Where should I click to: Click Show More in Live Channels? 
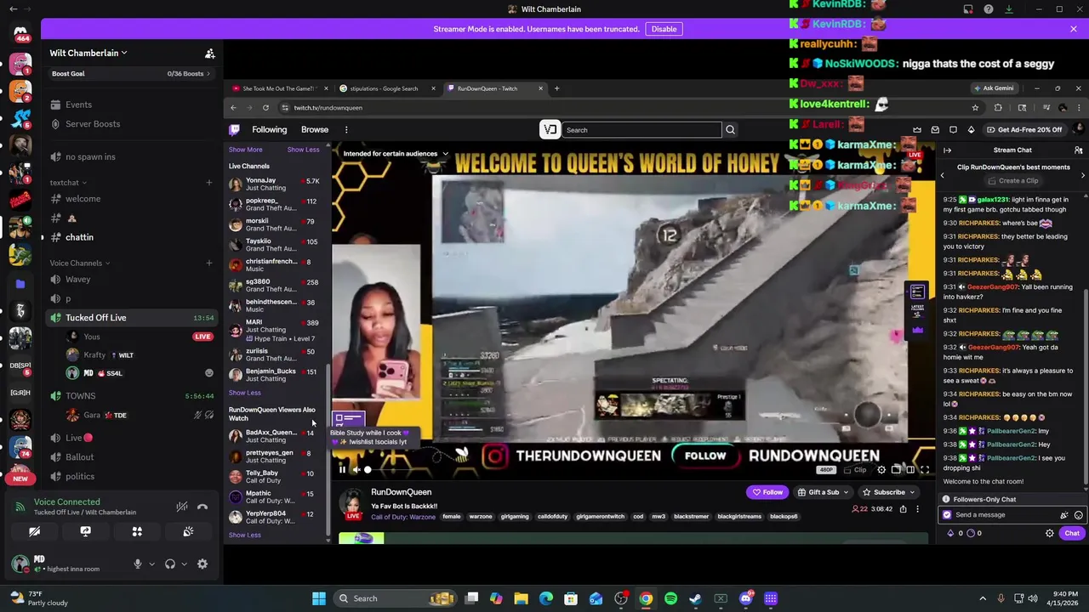coord(245,150)
